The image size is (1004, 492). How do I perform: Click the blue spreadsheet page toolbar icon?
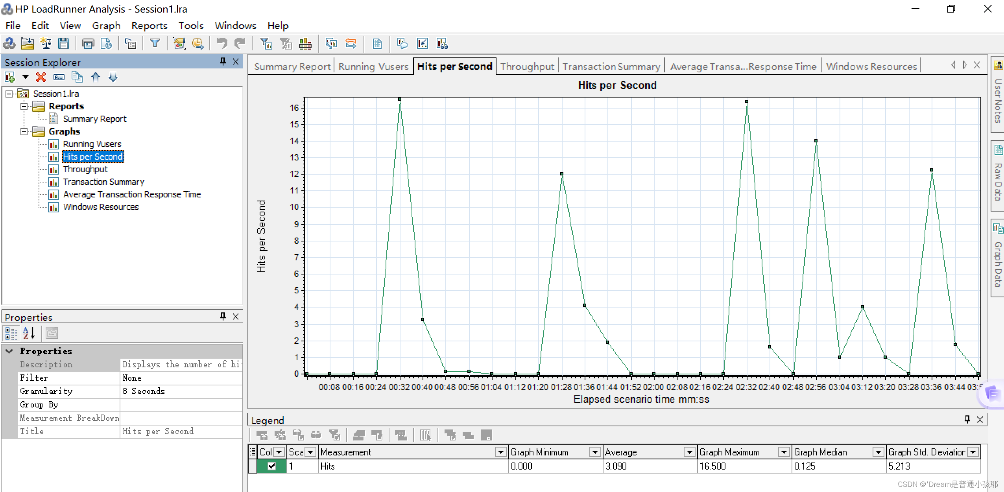click(x=377, y=43)
